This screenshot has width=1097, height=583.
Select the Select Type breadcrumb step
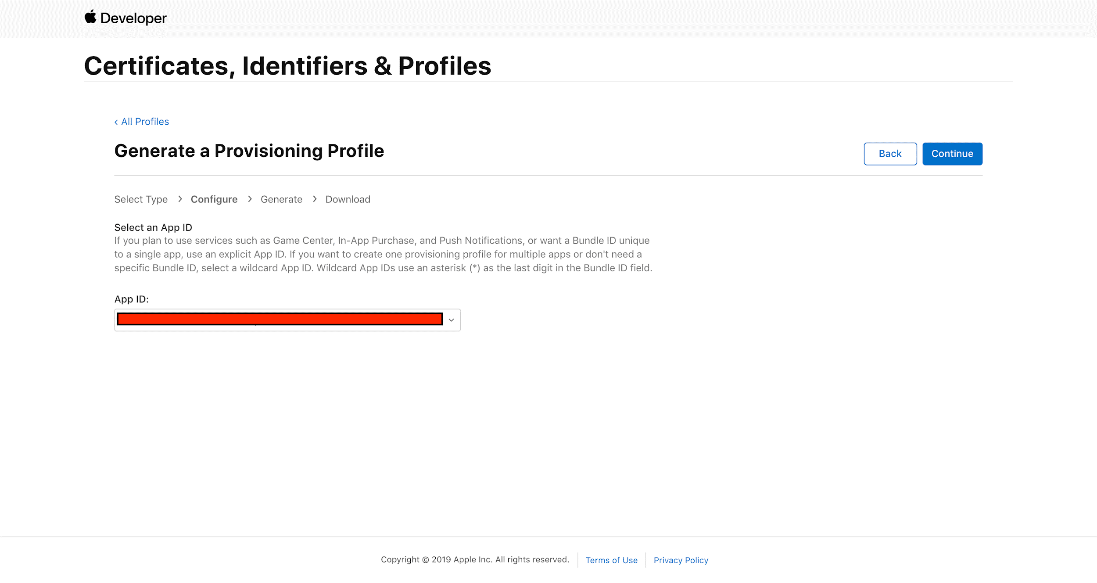click(141, 199)
